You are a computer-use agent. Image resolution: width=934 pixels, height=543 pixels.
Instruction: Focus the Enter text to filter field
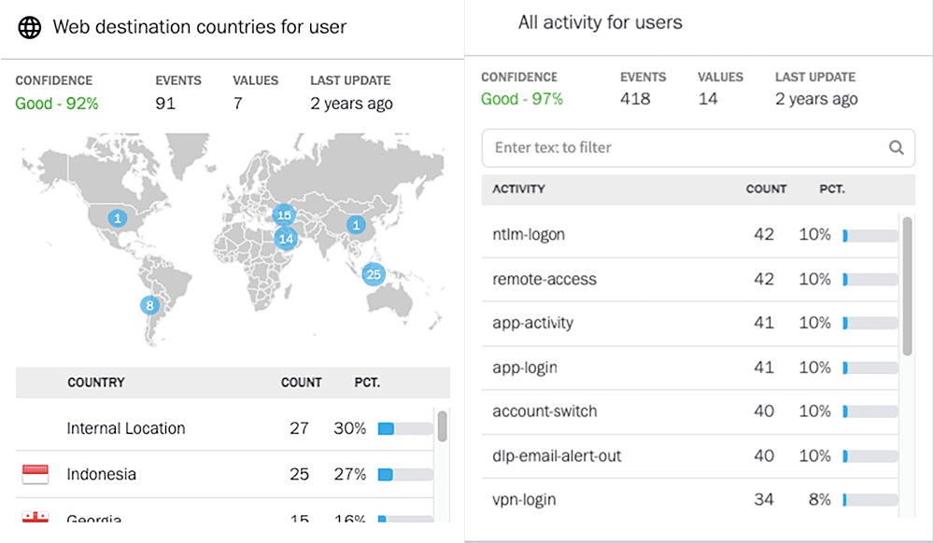click(x=698, y=148)
